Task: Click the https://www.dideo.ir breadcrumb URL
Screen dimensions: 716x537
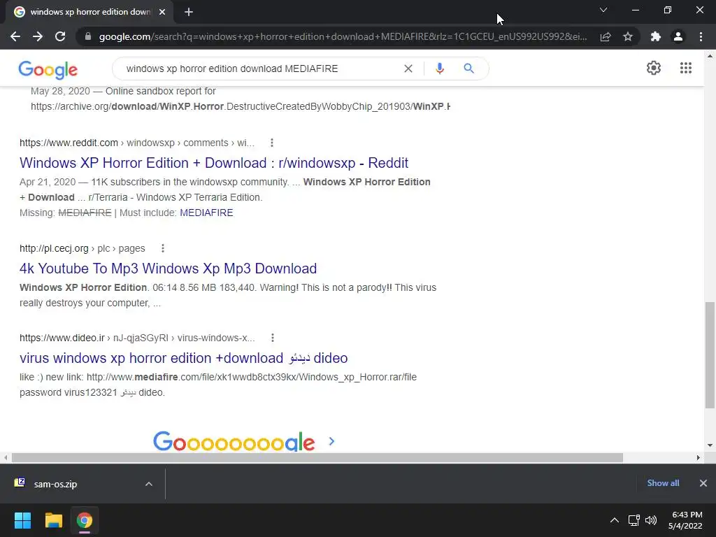Action: coord(62,338)
